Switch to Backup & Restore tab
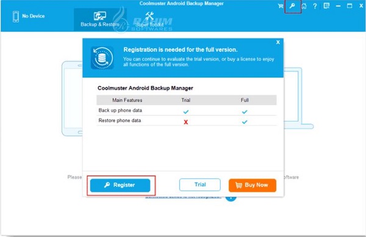Image resolution: width=366 pixels, height=237 pixels. [x=100, y=20]
